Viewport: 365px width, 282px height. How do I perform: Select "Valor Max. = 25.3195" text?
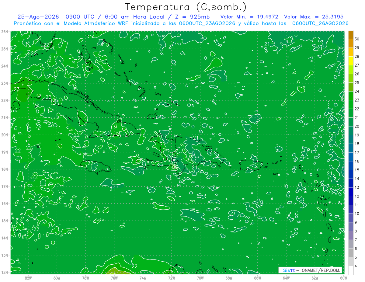point(314,17)
